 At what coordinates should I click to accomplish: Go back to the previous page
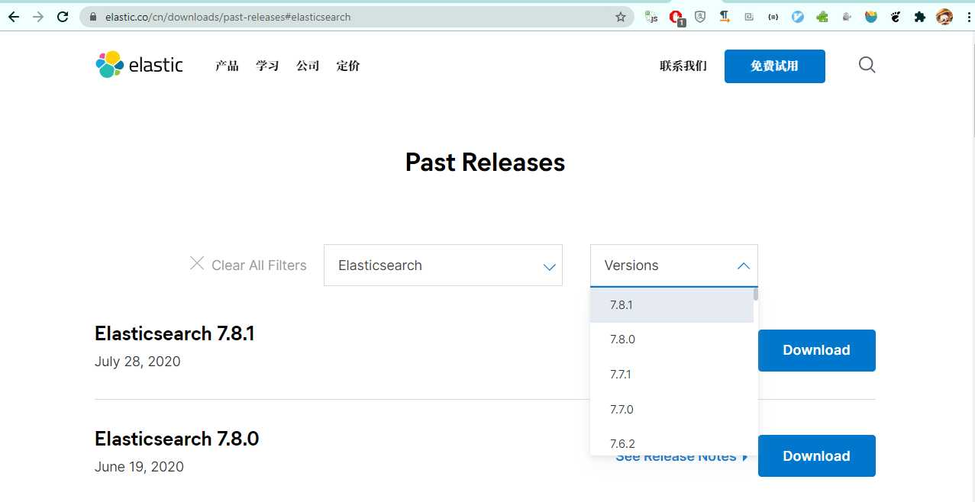[x=13, y=17]
